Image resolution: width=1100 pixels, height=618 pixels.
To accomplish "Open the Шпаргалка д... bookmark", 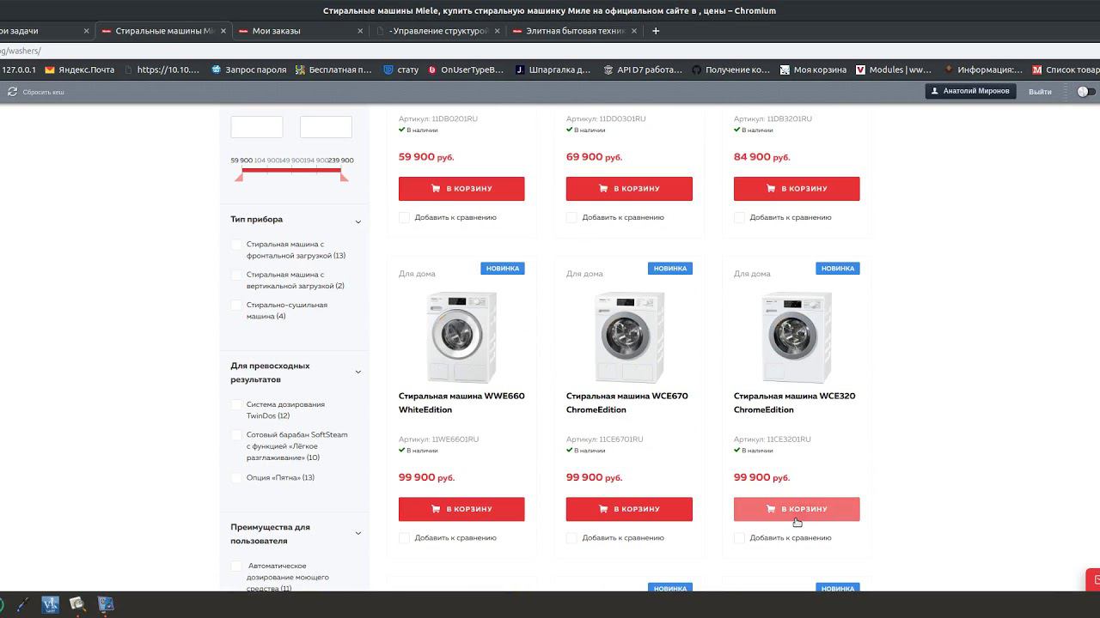I will point(553,70).
